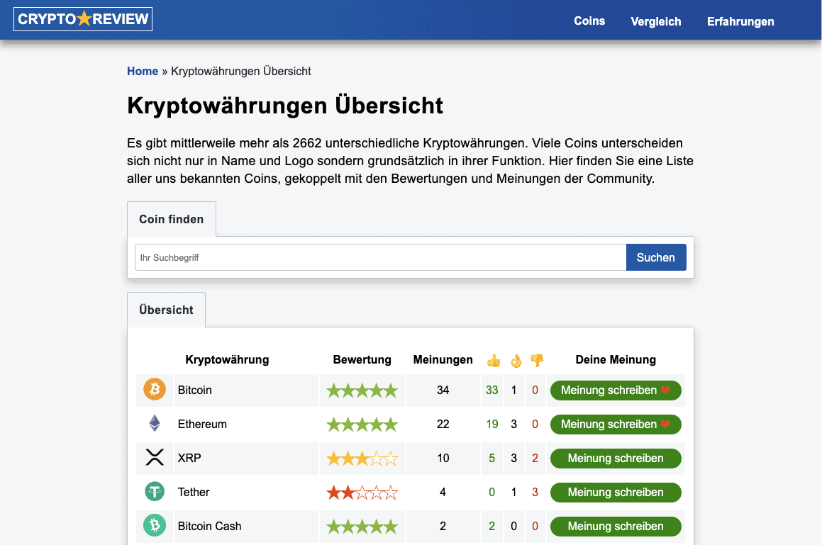The width and height of the screenshot is (822, 545).
Task: Click the Tether name in the table
Action: [194, 492]
